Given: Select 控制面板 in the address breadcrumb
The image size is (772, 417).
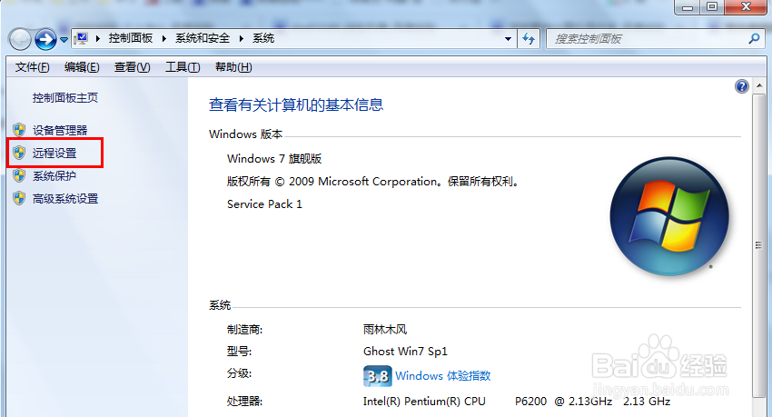Looking at the screenshot, I should coord(131,38).
